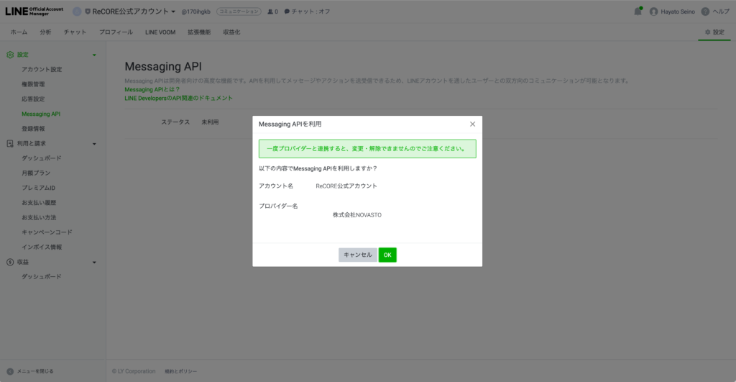Click the © LY Corporation footer text

coord(134,371)
